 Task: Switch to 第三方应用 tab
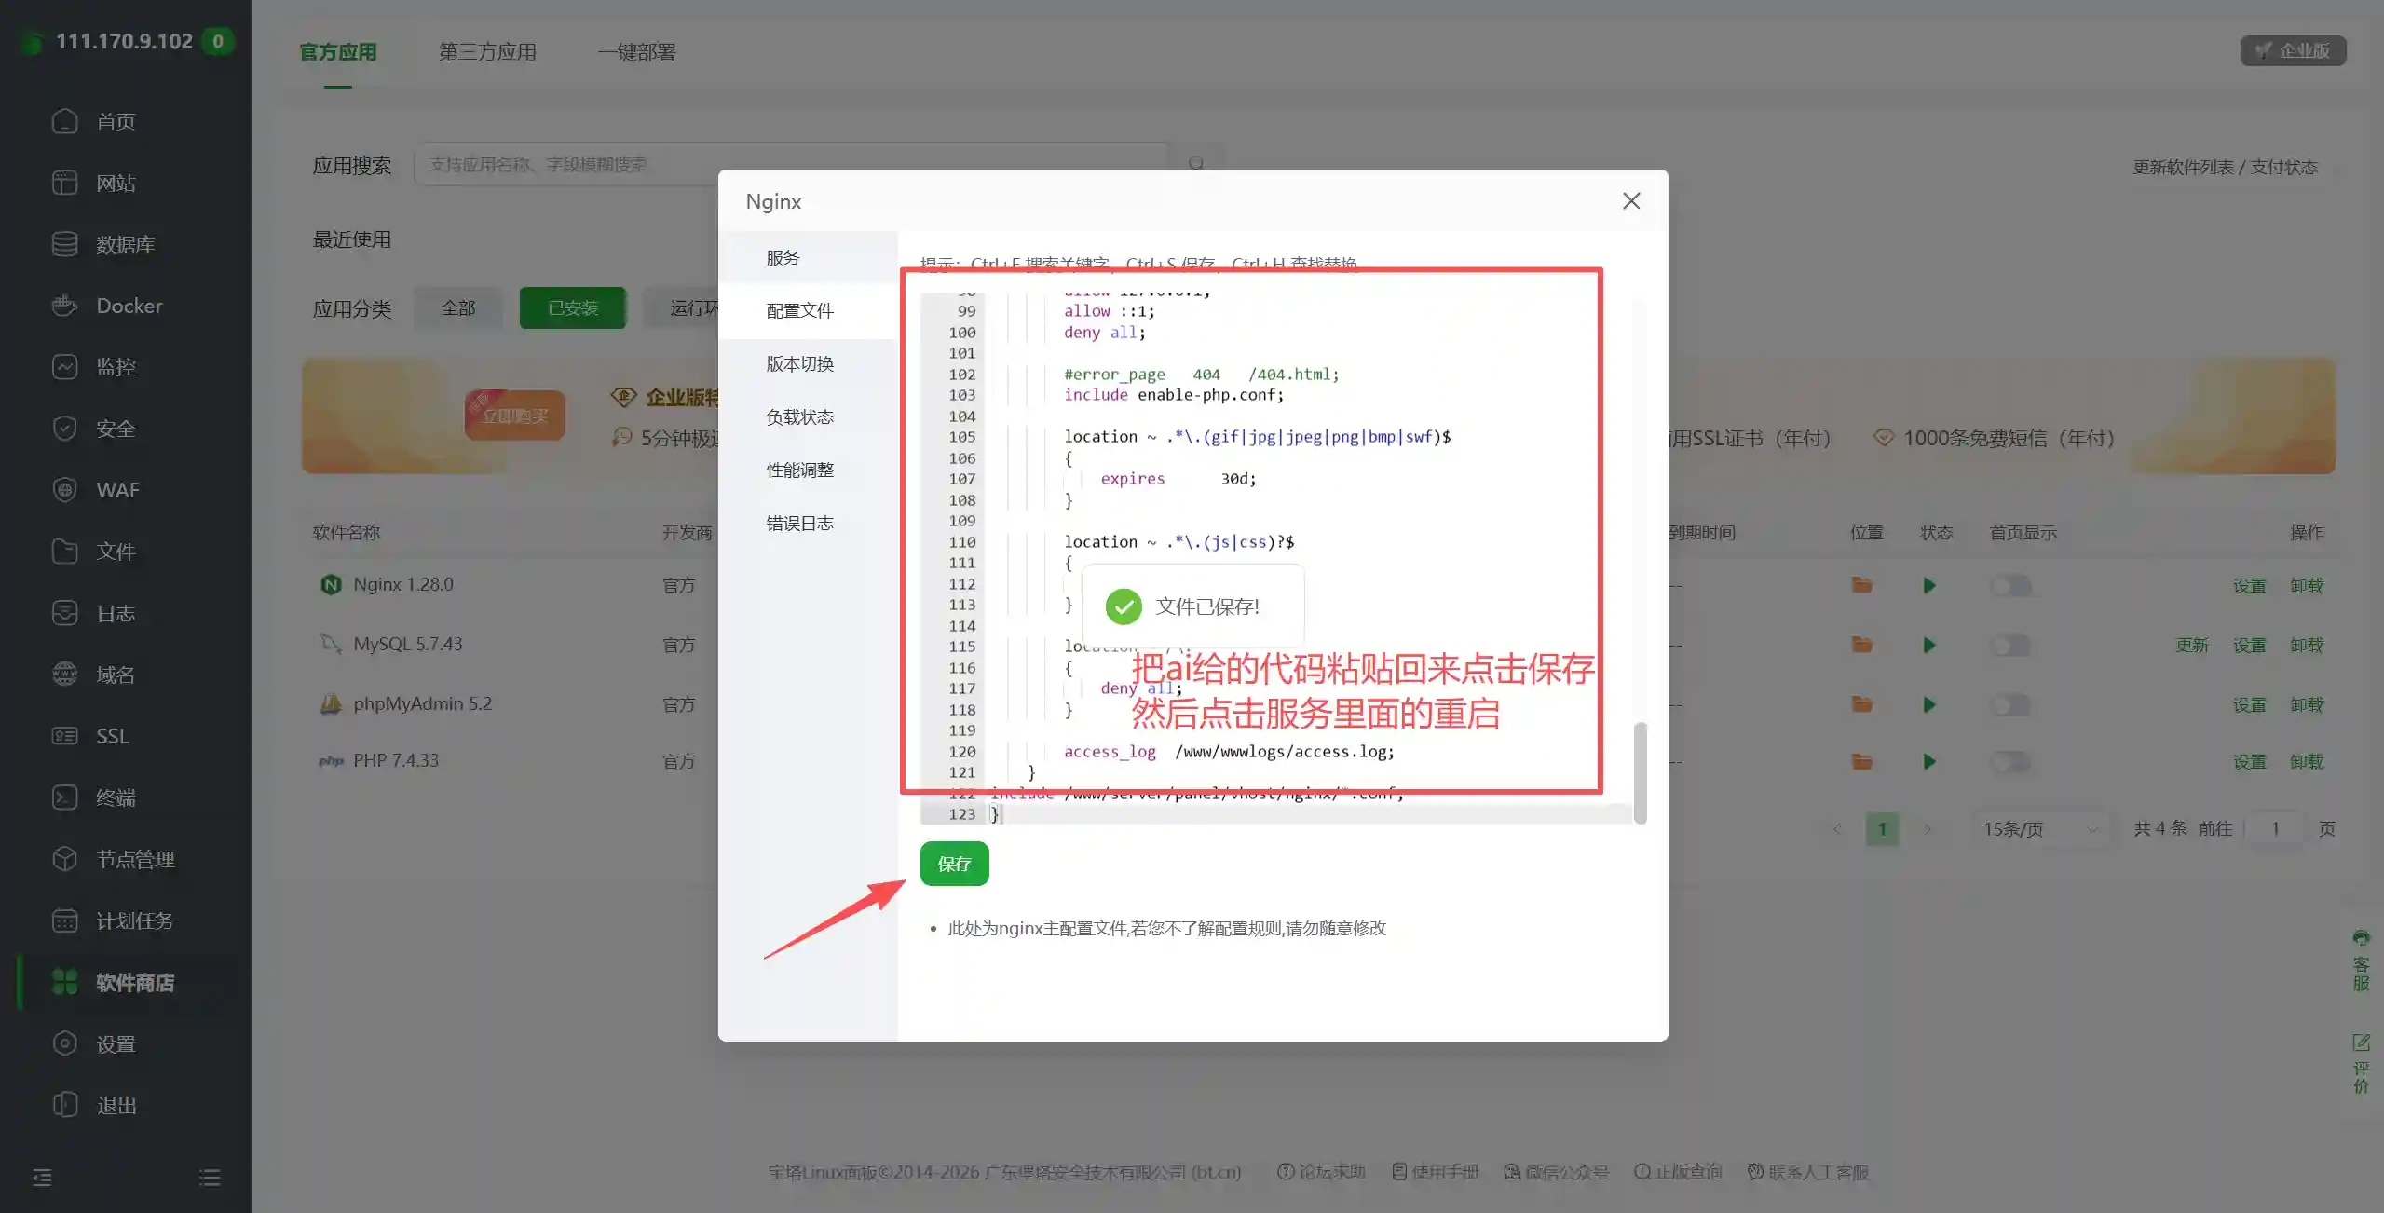tap(487, 52)
